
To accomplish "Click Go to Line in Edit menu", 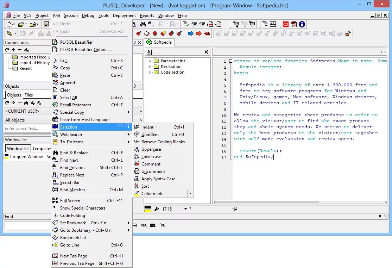I will point(91,245).
